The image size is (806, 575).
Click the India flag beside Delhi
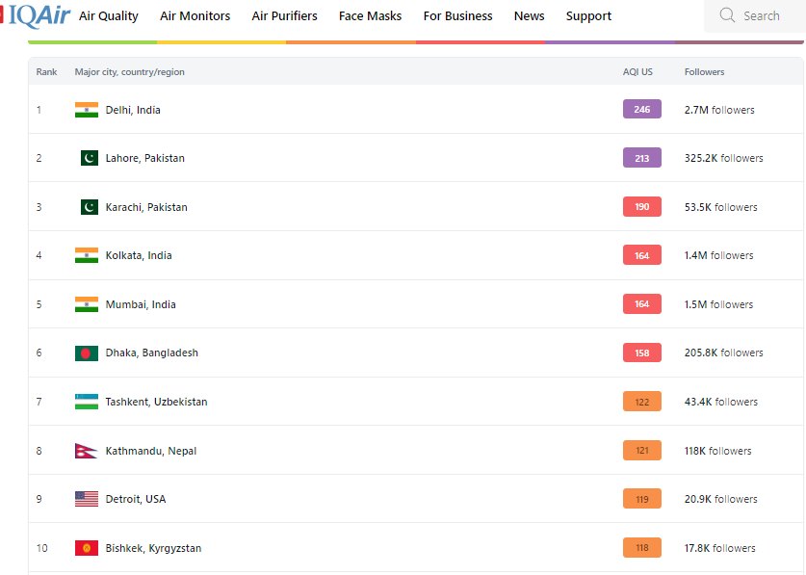[x=87, y=110]
